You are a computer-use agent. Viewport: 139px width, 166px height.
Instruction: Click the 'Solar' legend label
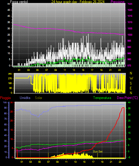click(x=38, y=98)
